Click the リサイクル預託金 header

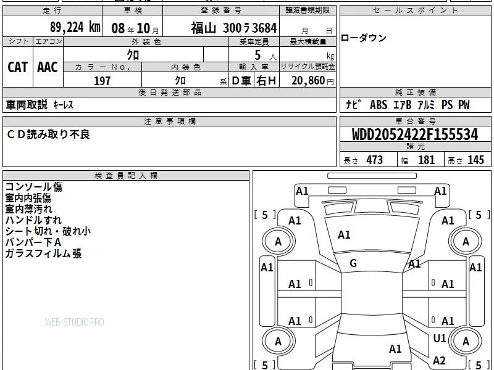tap(308, 67)
